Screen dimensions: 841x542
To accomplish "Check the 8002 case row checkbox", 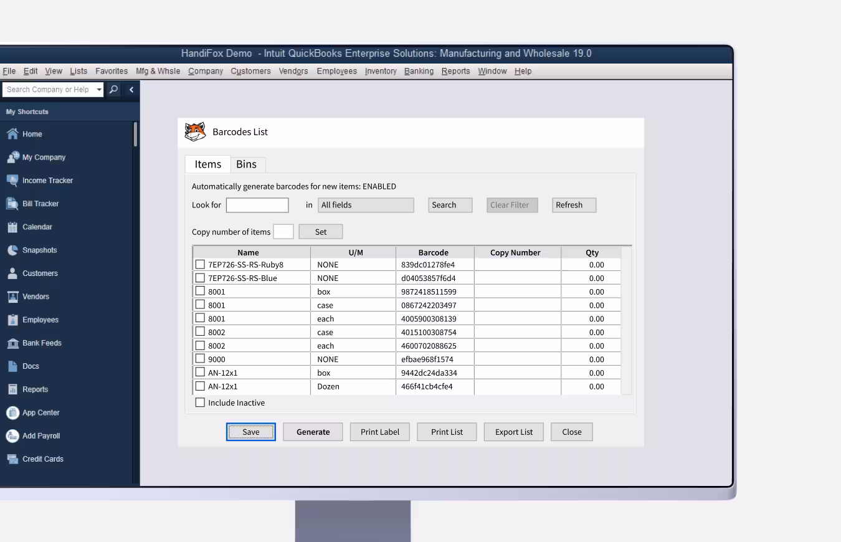I will tap(200, 331).
